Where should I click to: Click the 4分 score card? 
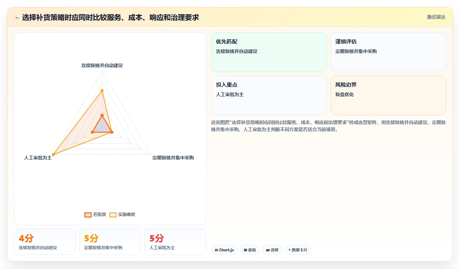[x=45, y=242]
